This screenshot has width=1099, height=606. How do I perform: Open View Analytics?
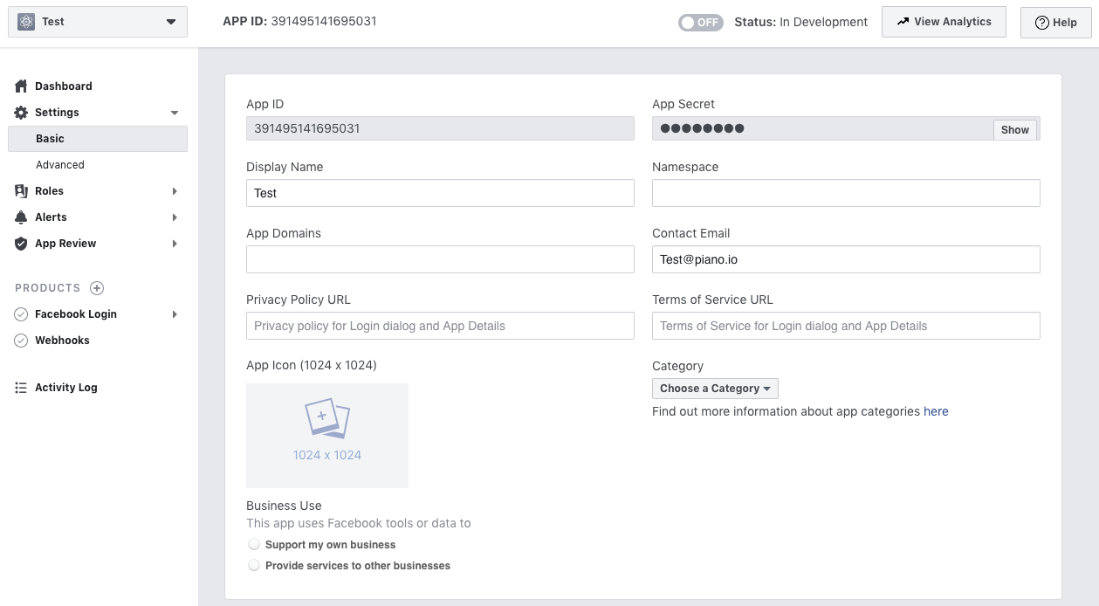(944, 22)
